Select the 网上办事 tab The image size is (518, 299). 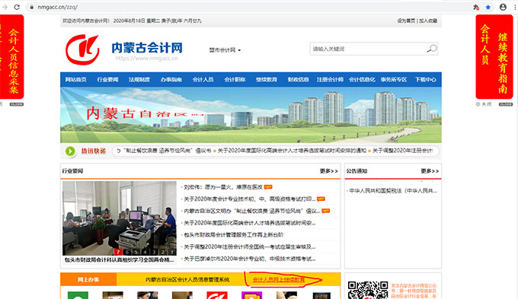(88, 279)
